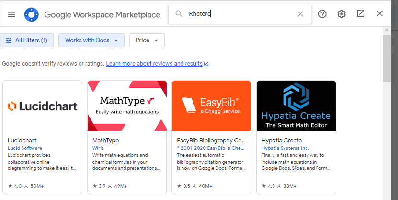Image resolution: width=398 pixels, height=200 pixels.
Task: Open the Hypatia Create thumbnail
Action: (296, 106)
